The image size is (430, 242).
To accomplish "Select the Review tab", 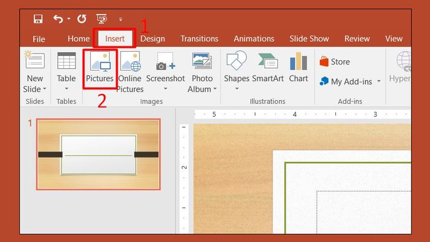I will [357, 39].
